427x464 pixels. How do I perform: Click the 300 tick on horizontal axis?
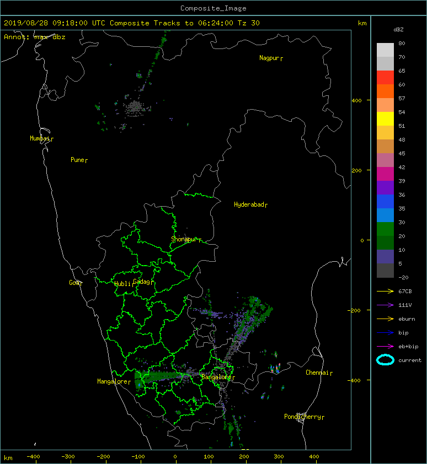click(279, 457)
